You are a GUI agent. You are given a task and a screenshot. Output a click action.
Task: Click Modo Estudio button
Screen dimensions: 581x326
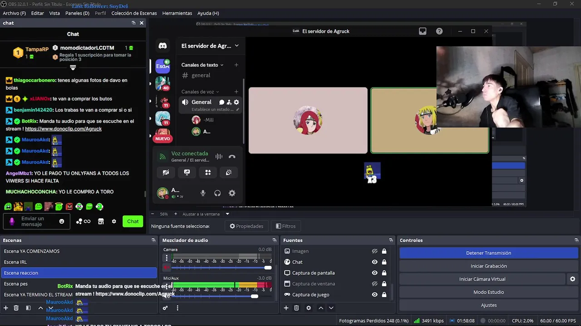coord(488,292)
